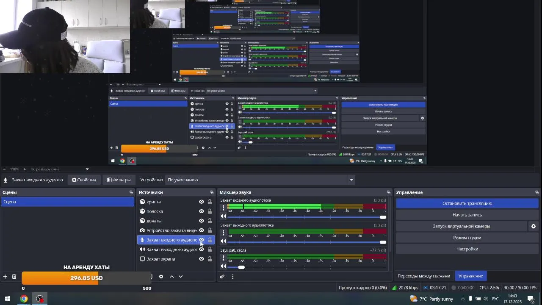
Task: Click Начать запись button
Action: [467, 215]
